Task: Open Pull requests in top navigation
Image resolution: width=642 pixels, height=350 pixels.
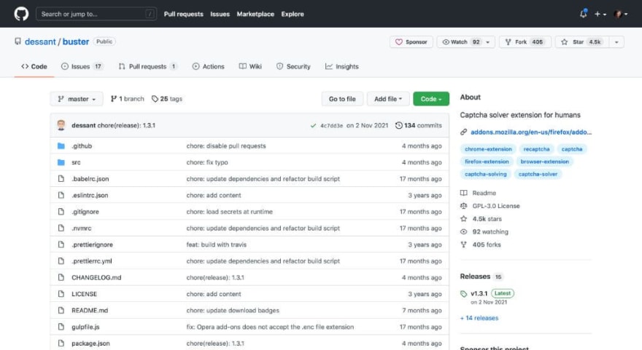Action: (183, 14)
